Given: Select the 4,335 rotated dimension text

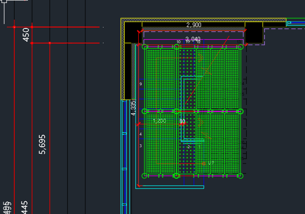Looking at the screenshot, I should (133, 108).
